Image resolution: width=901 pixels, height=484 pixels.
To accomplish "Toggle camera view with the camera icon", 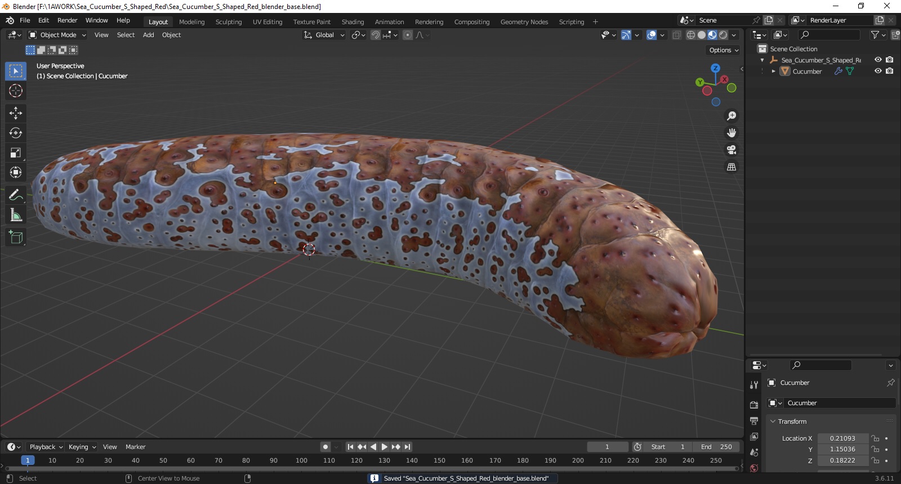I will pyautogui.click(x=731, y=150).
